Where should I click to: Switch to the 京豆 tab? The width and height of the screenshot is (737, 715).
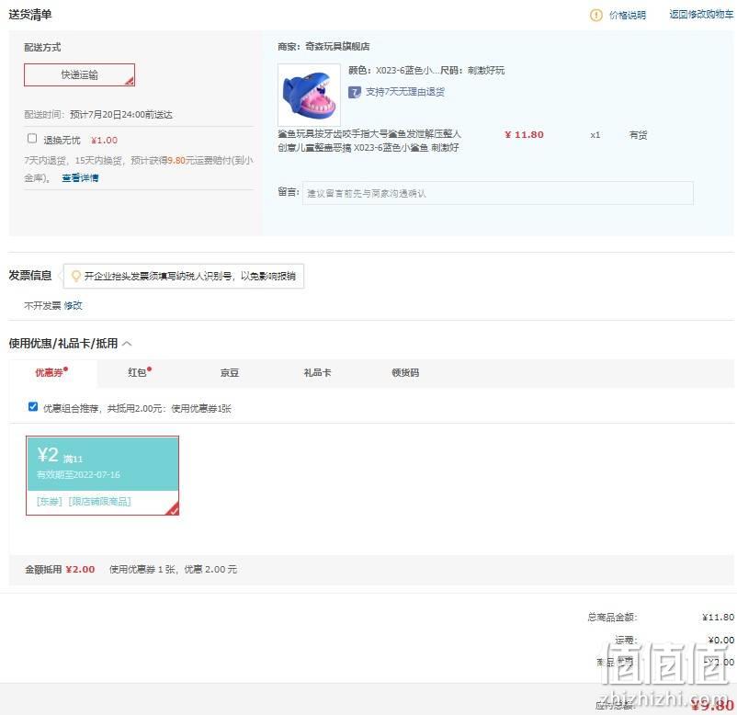[x=230, y=373]
